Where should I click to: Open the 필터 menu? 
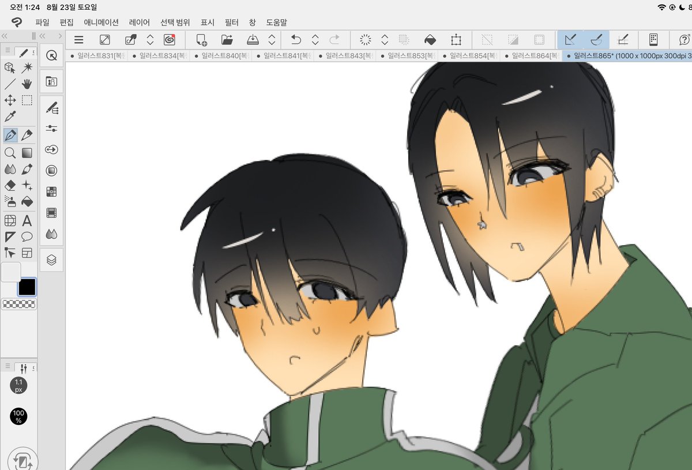232,22
